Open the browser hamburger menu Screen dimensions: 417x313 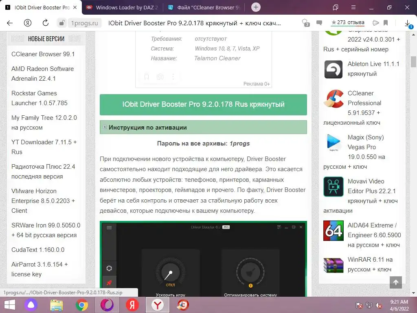[x=353, y=7]
